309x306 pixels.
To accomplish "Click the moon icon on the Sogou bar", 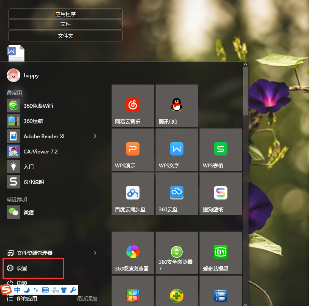I will (27, 290).
